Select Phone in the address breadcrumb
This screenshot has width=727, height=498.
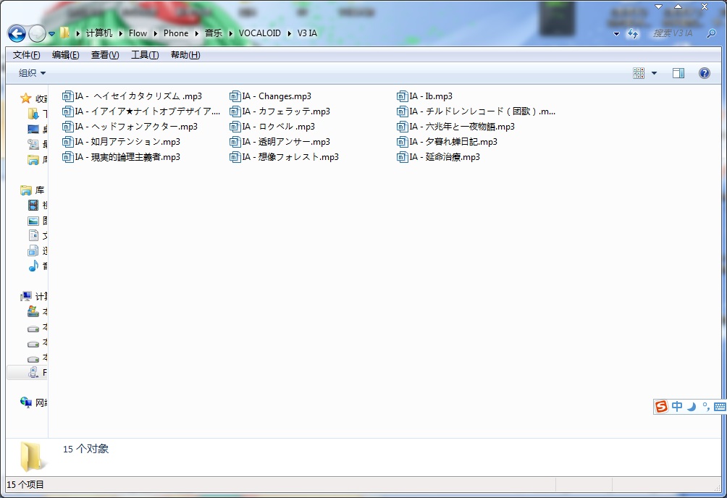point(176,33)
